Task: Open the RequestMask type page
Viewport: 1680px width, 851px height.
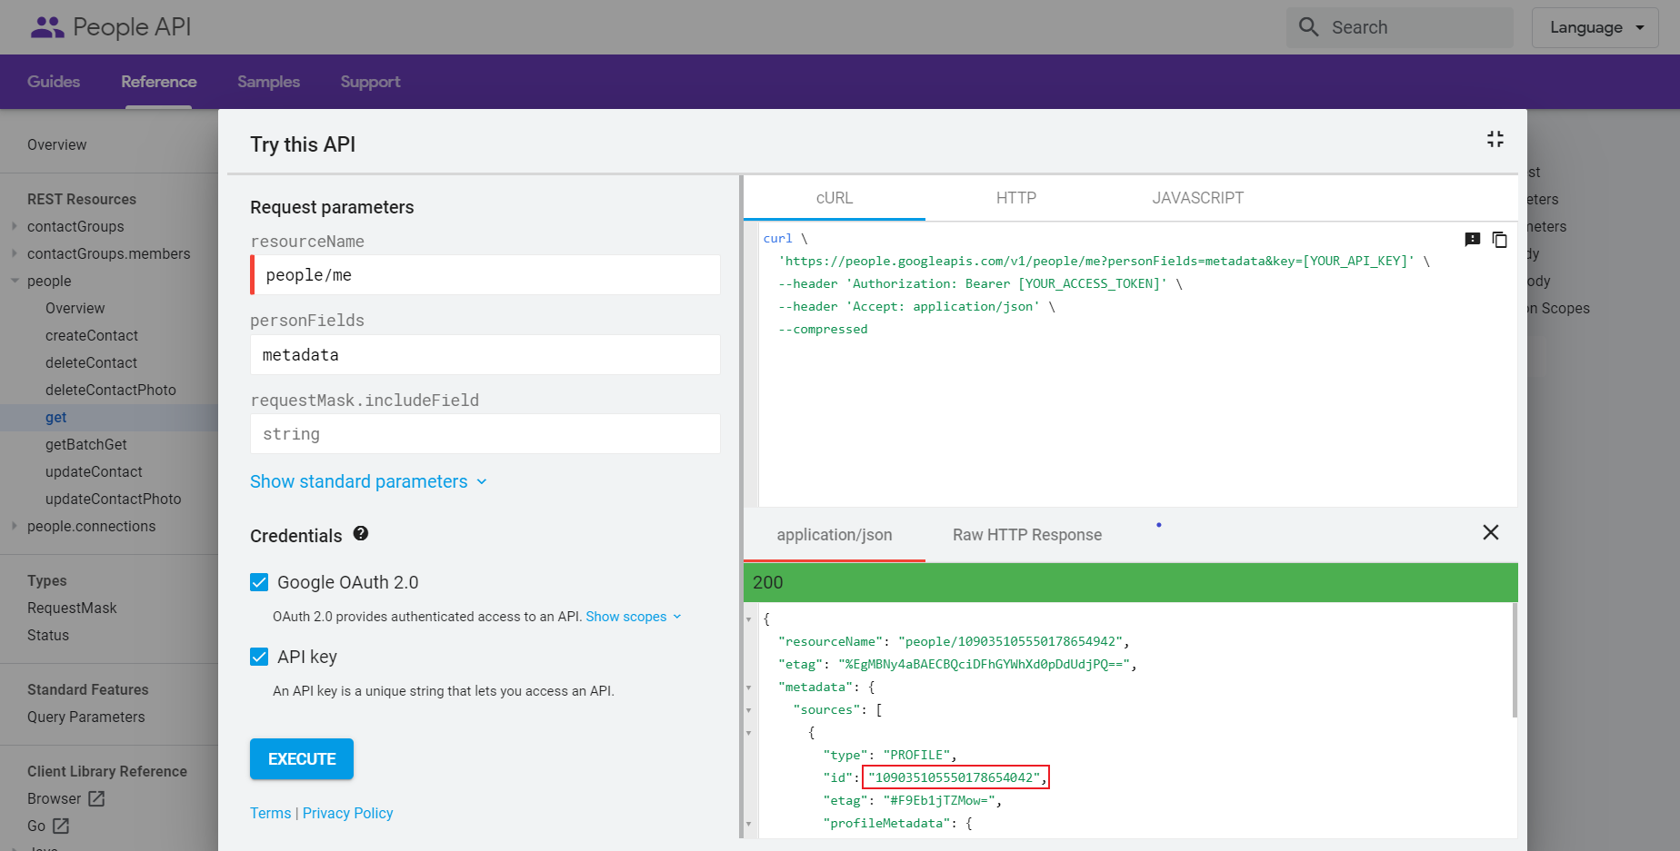Action: pos(72,608)
